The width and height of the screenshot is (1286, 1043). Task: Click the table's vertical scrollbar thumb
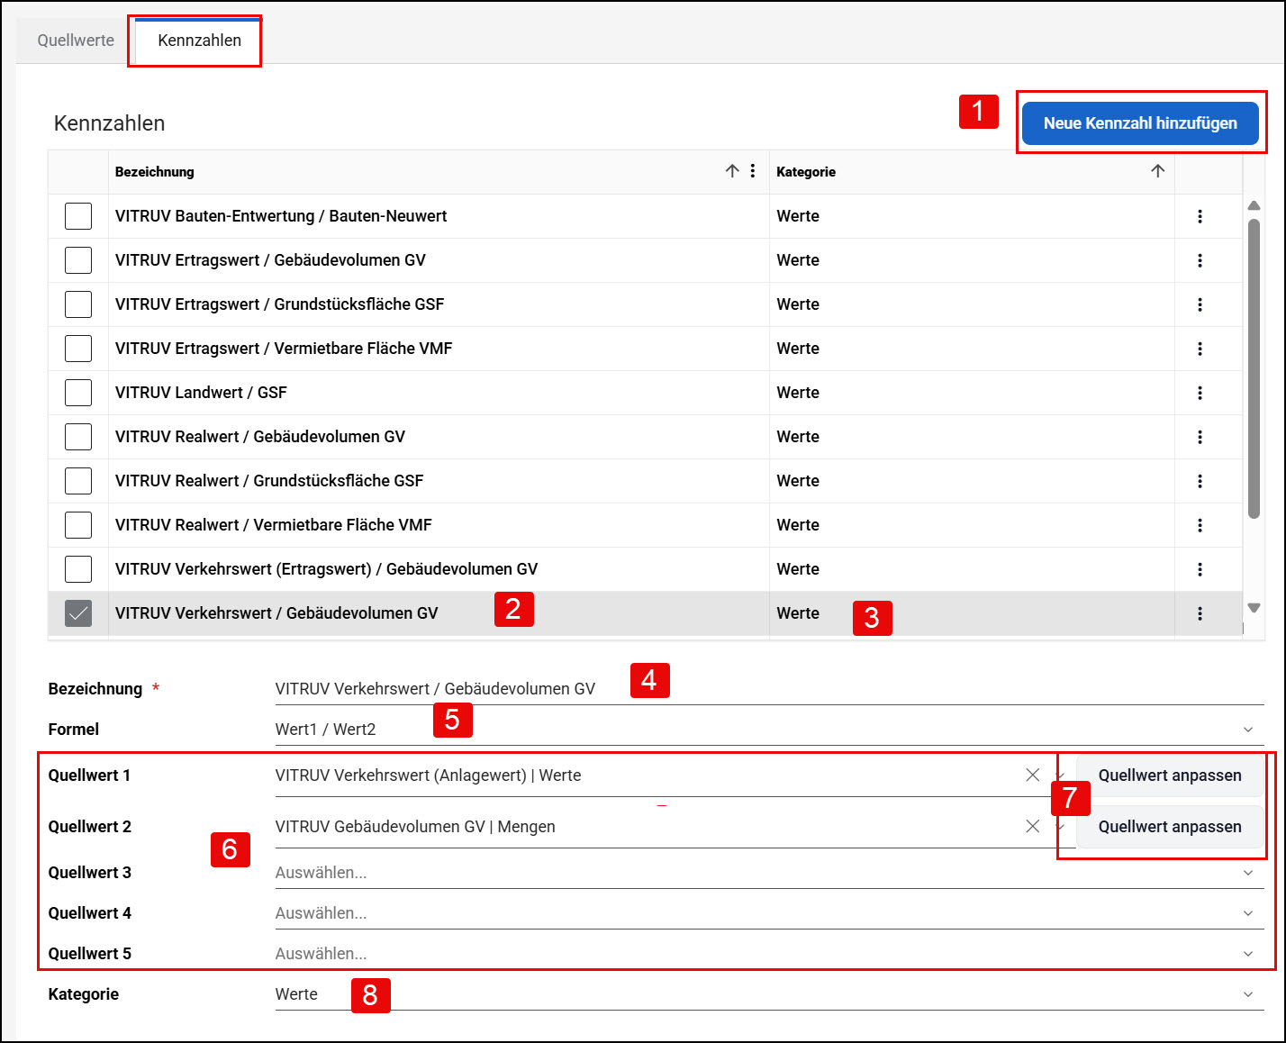click(1254, 368)
